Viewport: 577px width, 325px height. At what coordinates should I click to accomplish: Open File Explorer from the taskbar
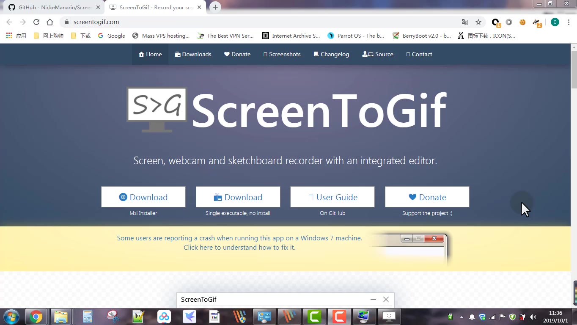pyautogui.click(x=61, y=317)
